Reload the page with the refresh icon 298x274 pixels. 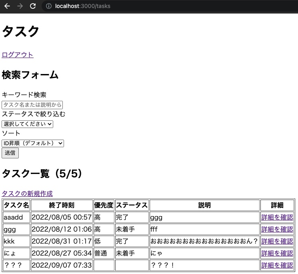point(33,6)
